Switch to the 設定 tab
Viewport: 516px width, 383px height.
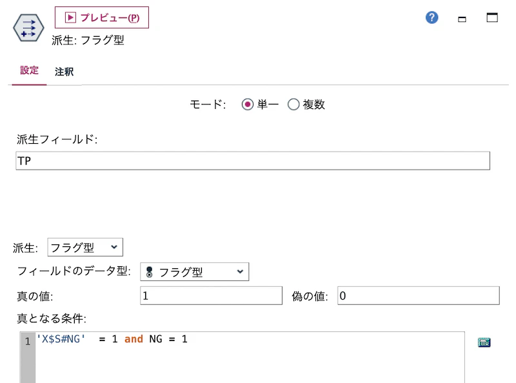[x=29, y=72]
